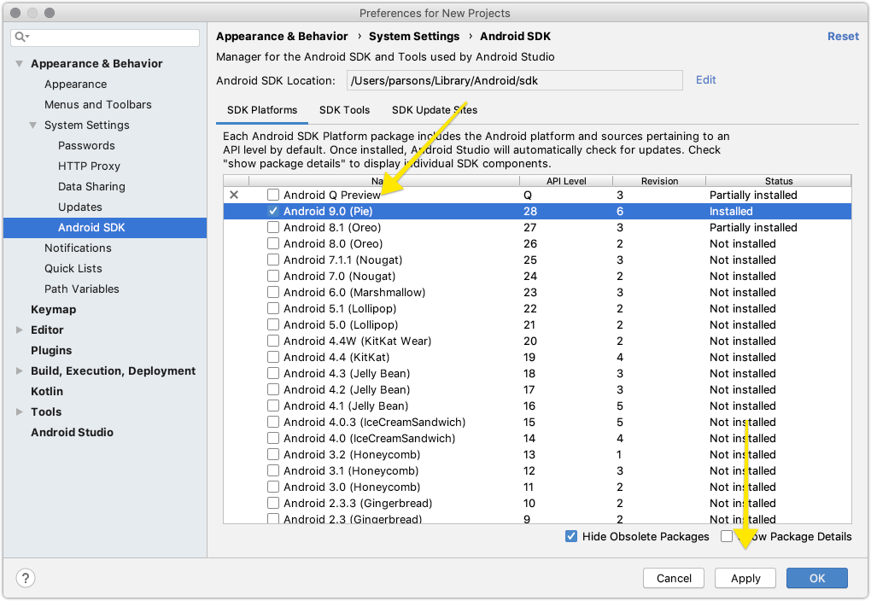Viewport: 871px width, 601px height.
Task: Open the Passwords settings page
Action: coord(86,146)
